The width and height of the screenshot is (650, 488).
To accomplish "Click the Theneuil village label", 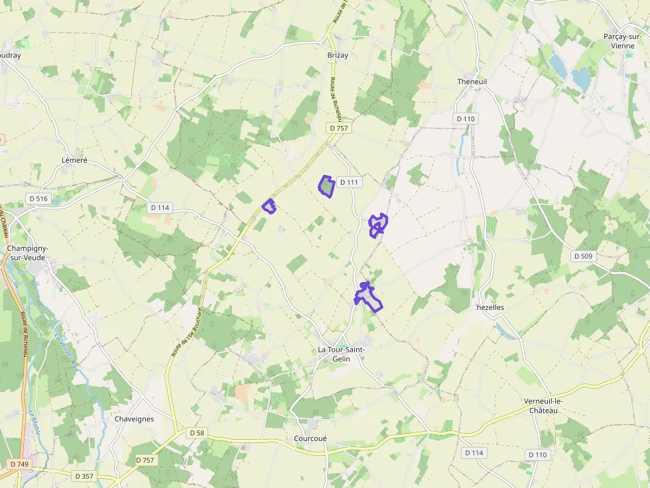I will click(472, 81).
